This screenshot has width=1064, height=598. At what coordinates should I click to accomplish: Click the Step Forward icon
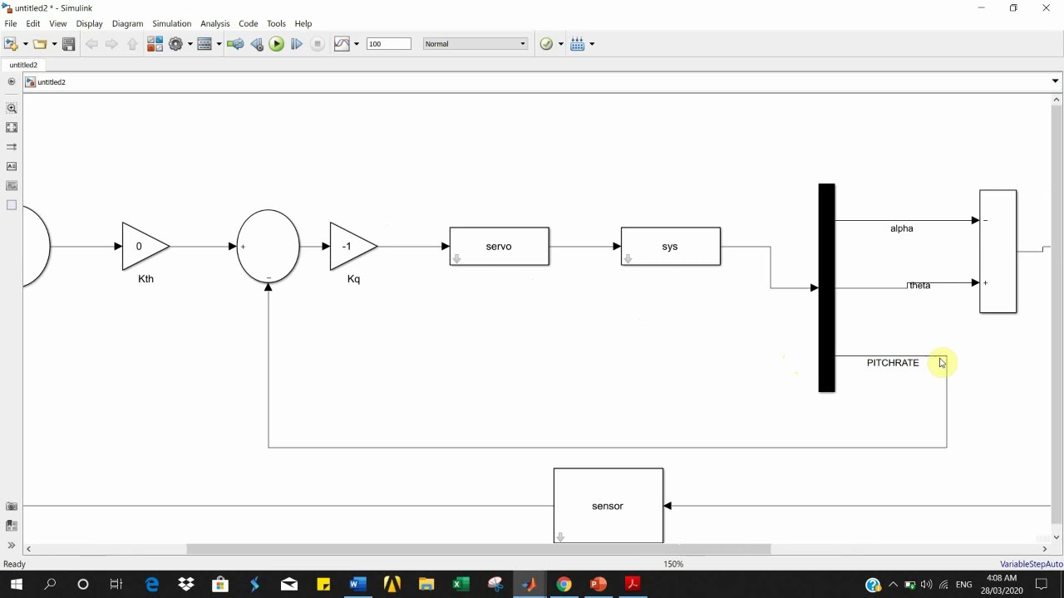pyautogui.click(x=297, y=44)
